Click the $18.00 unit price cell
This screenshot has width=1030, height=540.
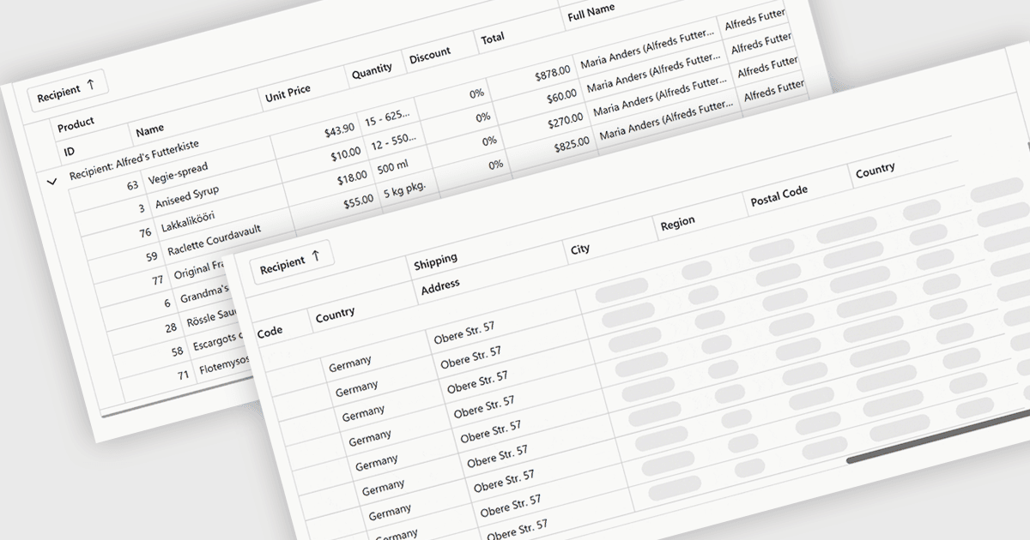352,177
